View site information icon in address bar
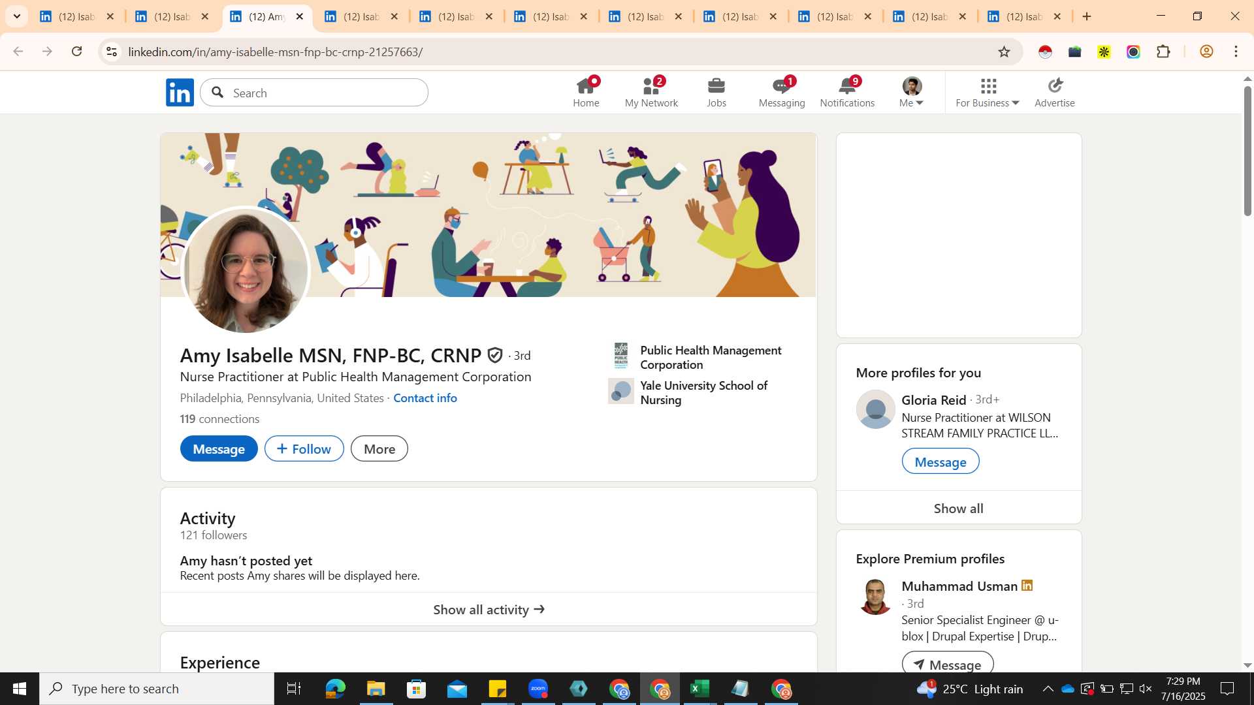Screen dimensions: 1254x705 (112, 52)
